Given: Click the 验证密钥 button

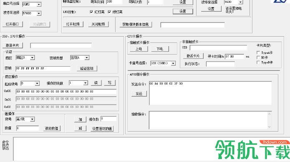Looking at the screenshot, I should pos(87,68).
